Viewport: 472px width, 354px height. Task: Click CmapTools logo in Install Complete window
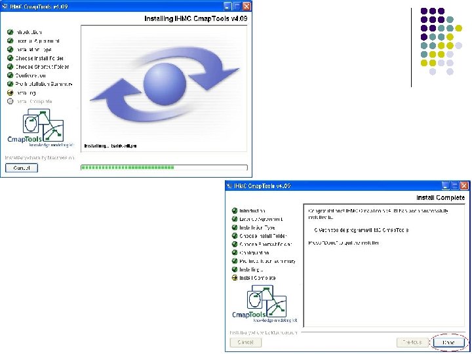(x=265, y=304)
